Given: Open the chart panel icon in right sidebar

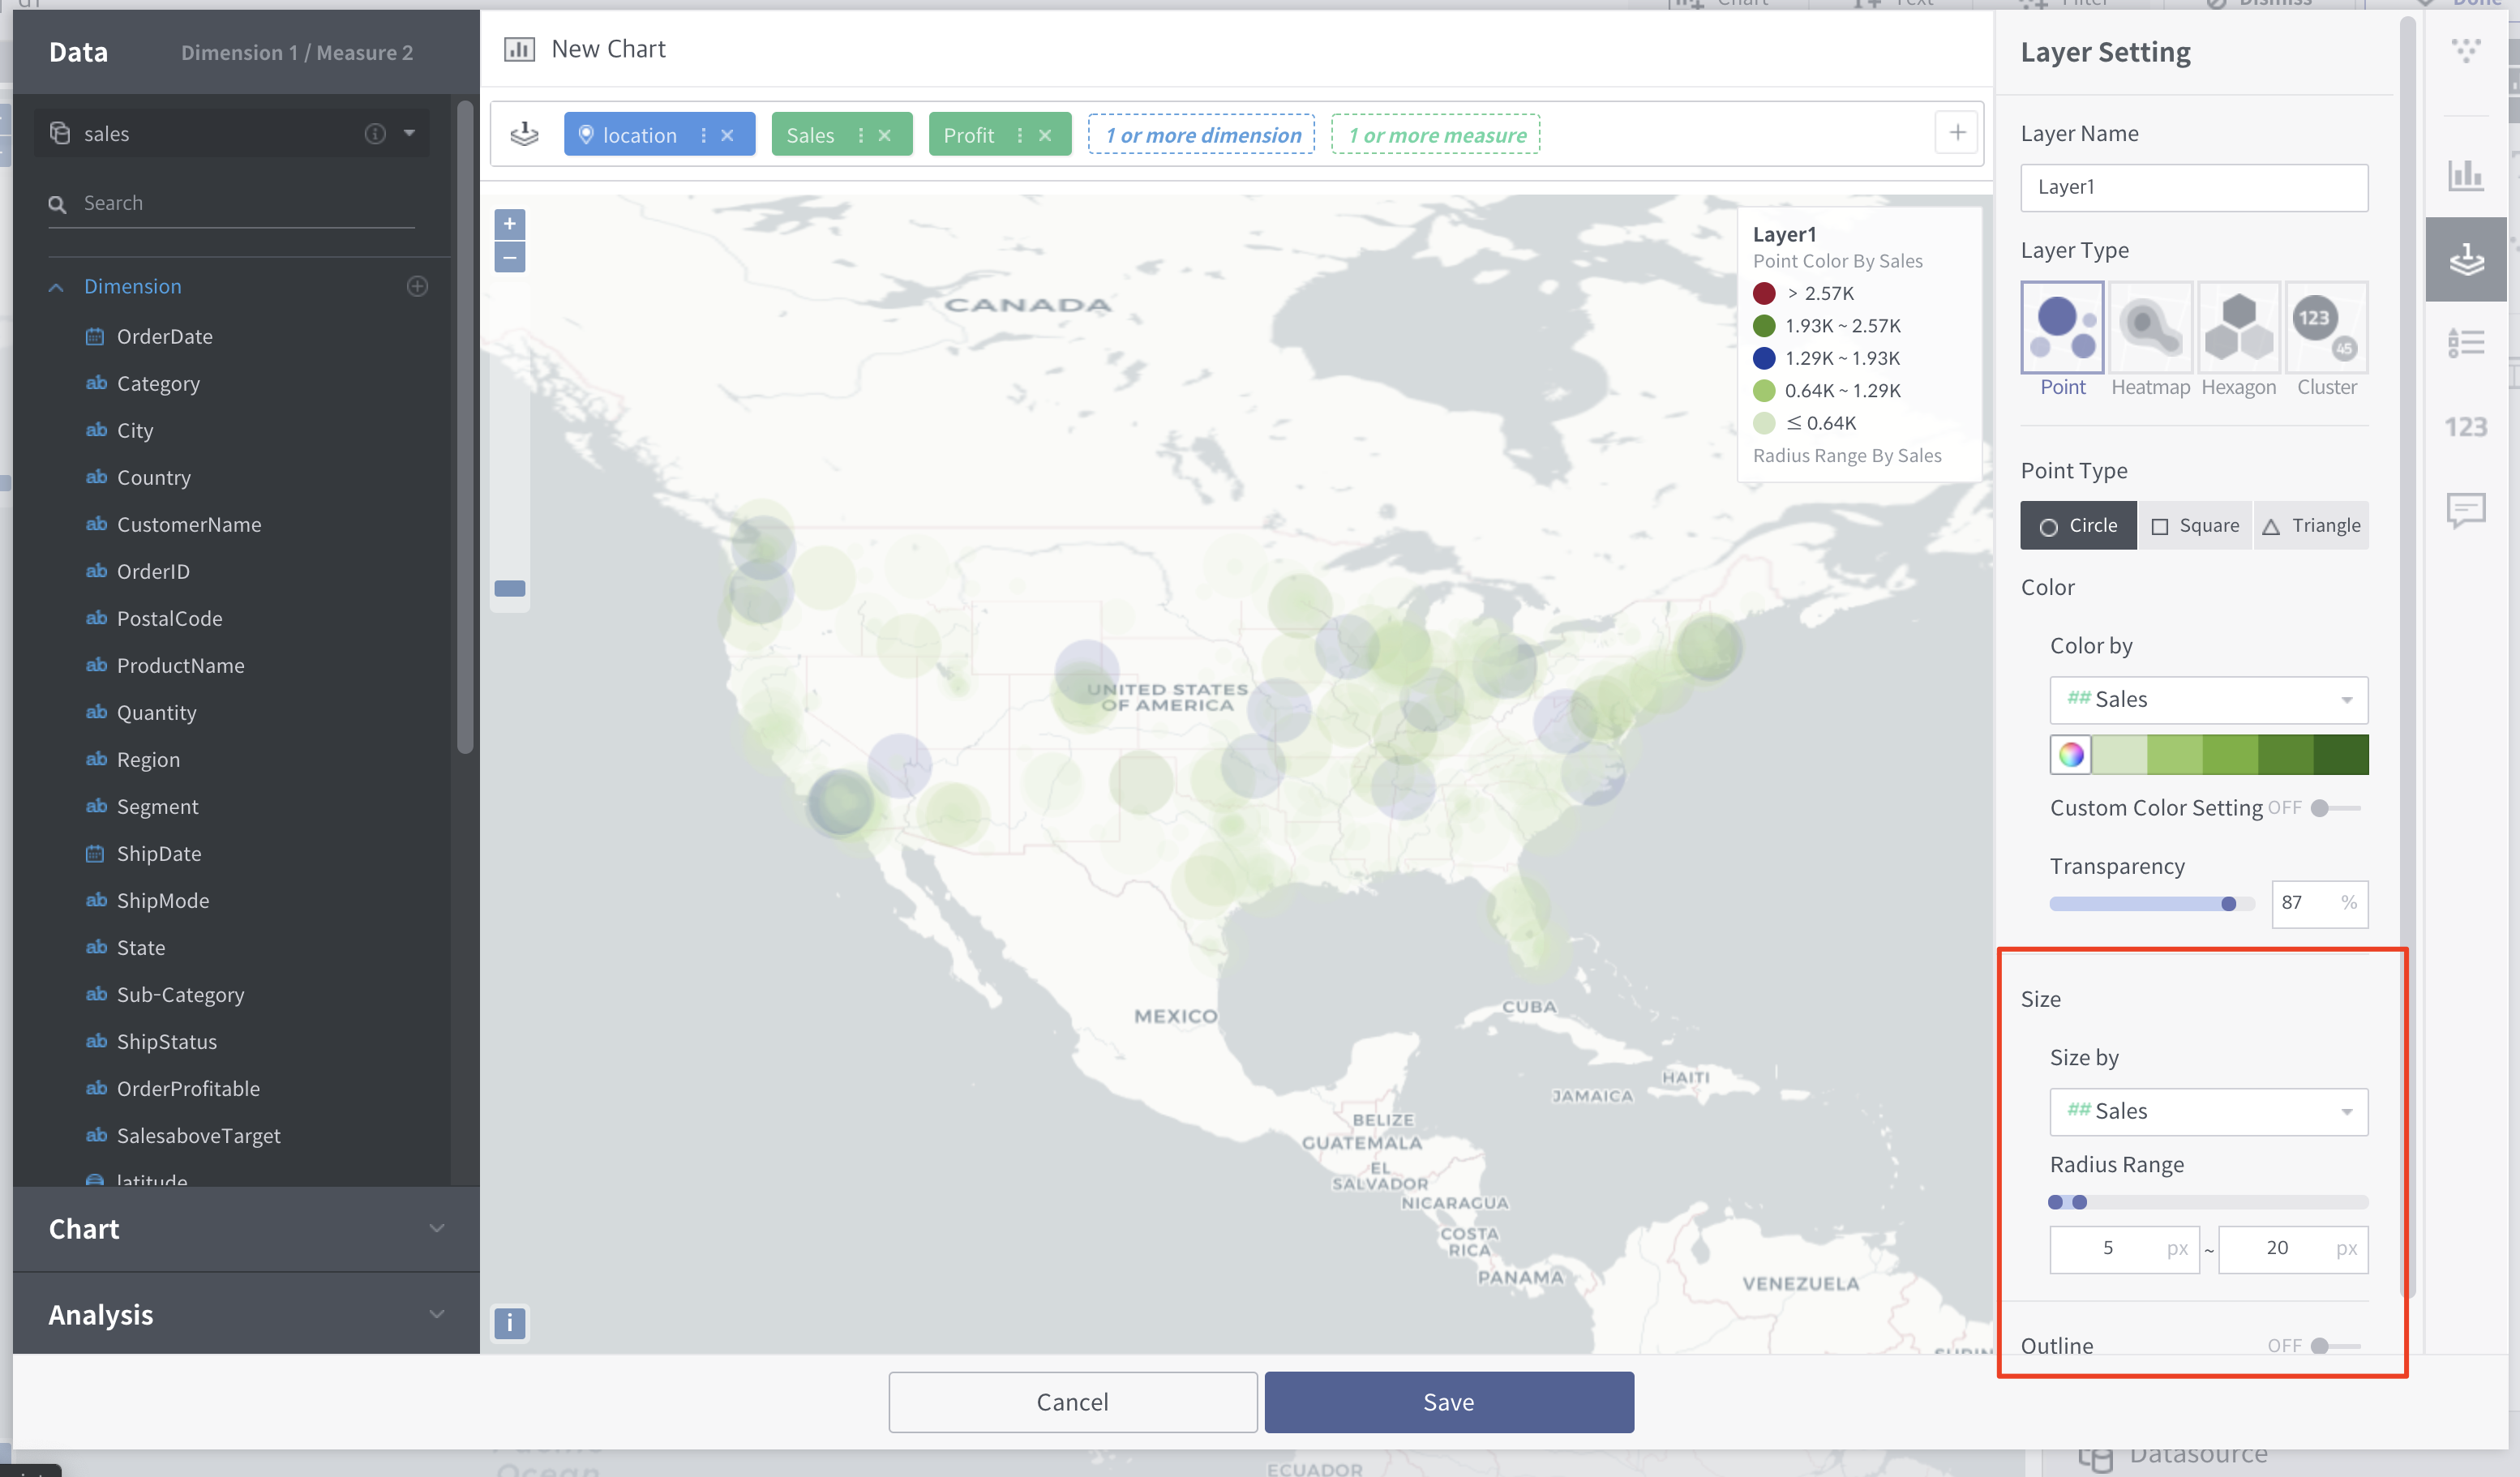Looking at the screenshot, I should (x=2466, y=175).
